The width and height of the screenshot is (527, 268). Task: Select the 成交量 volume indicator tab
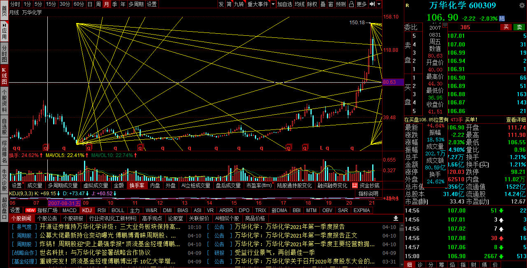point(34,186)
